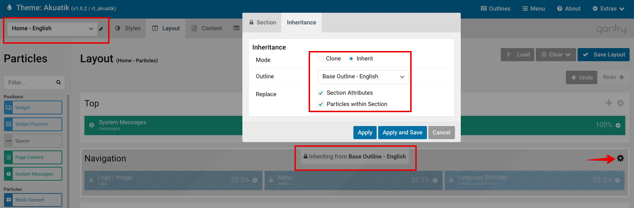
Task: Click the System Messages sidebar icon
Action: [x=9, y=174]
